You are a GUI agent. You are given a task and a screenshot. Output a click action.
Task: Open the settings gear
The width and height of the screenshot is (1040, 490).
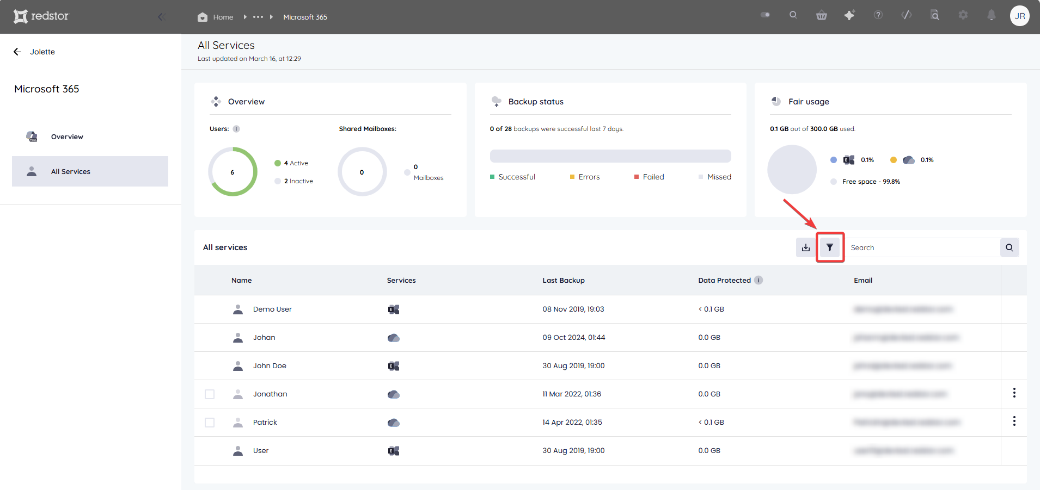click(963, 15)
